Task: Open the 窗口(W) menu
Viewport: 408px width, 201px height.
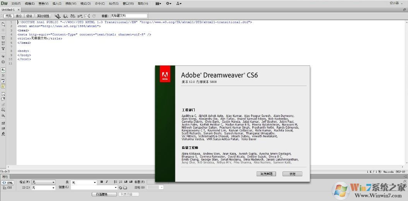Action: [128, 3]
